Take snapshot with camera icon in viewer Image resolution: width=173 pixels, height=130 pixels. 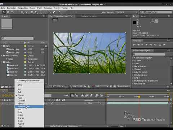(85, 86)
